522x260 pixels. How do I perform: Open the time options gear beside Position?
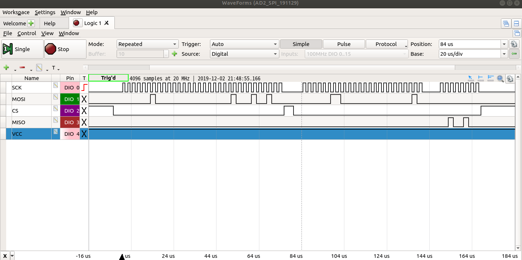click(x=514, y=44)
